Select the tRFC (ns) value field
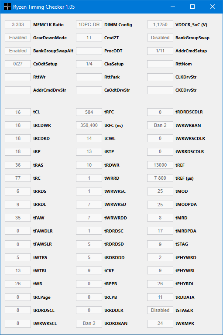 coord(89,125)
